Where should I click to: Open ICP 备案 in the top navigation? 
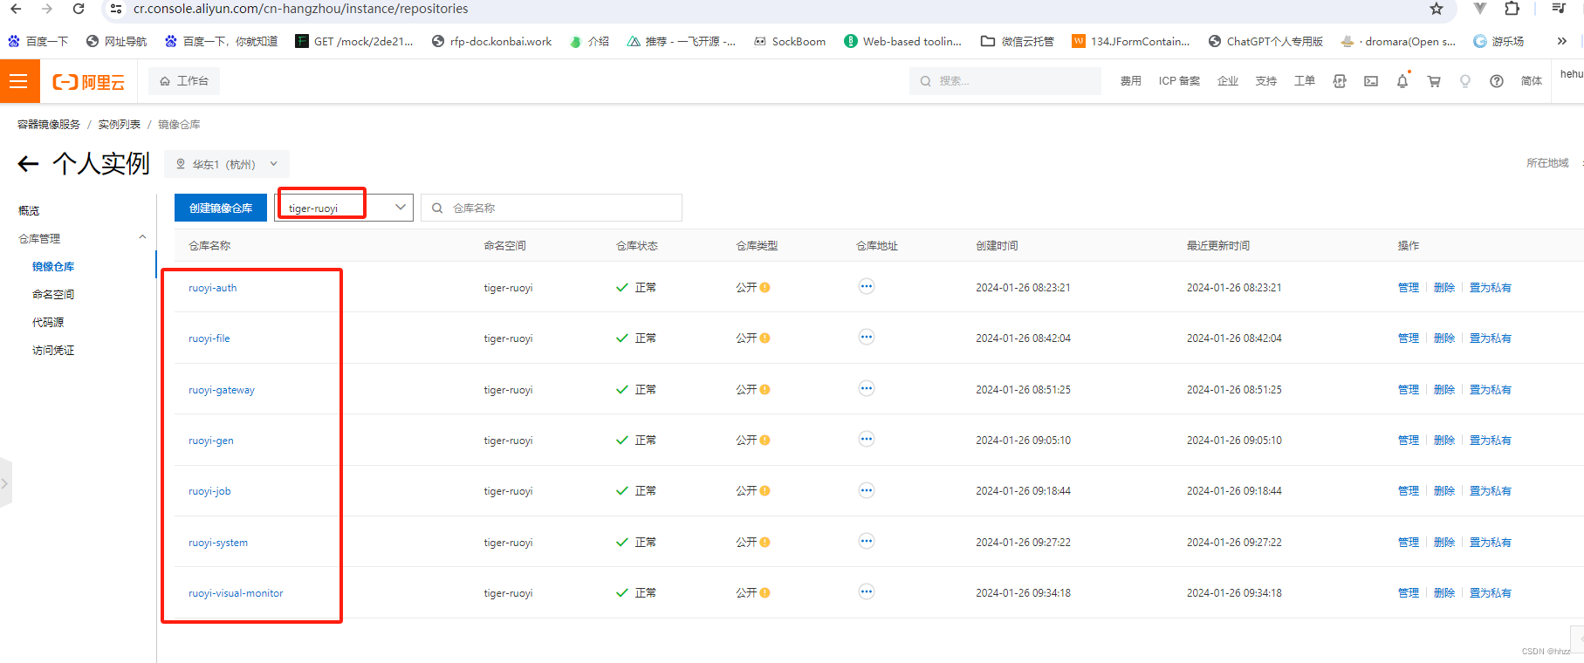[x=1179, y=81]
